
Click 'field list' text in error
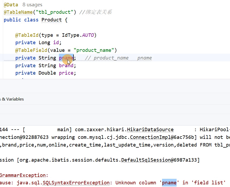[208, 183]
